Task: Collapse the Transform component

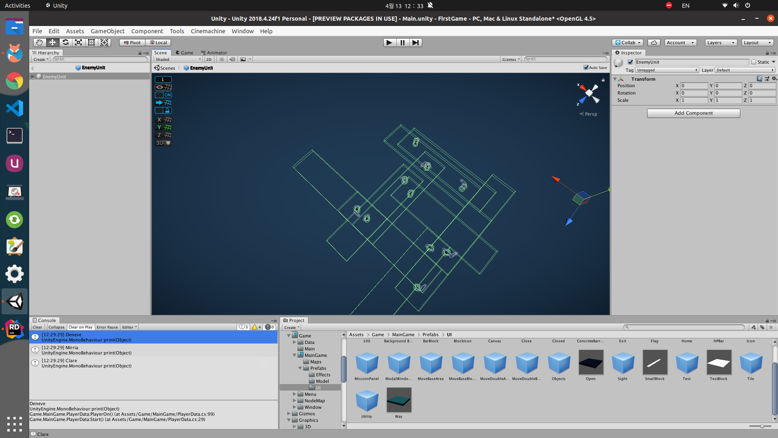Action: coord(615,79)
